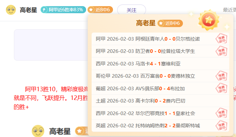Click the 关注 follow button
Viewport: 236px width, 137px height.
click(x=131, y=10)
